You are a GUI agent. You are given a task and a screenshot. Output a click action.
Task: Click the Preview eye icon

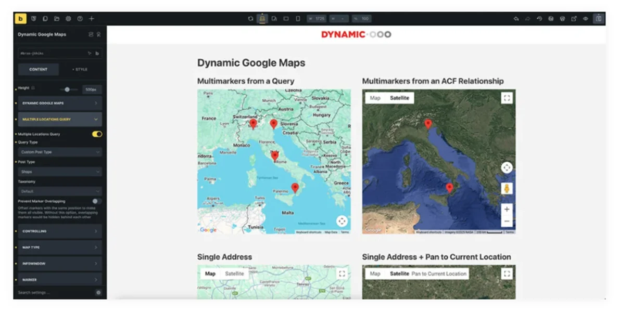point(586,19)
